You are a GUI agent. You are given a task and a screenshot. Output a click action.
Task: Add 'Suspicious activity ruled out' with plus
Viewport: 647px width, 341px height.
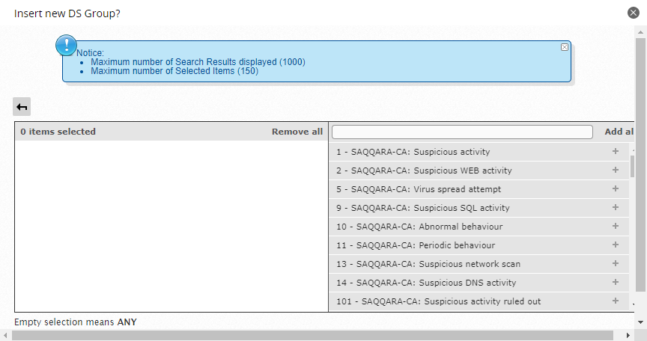[x=616, y=301]
